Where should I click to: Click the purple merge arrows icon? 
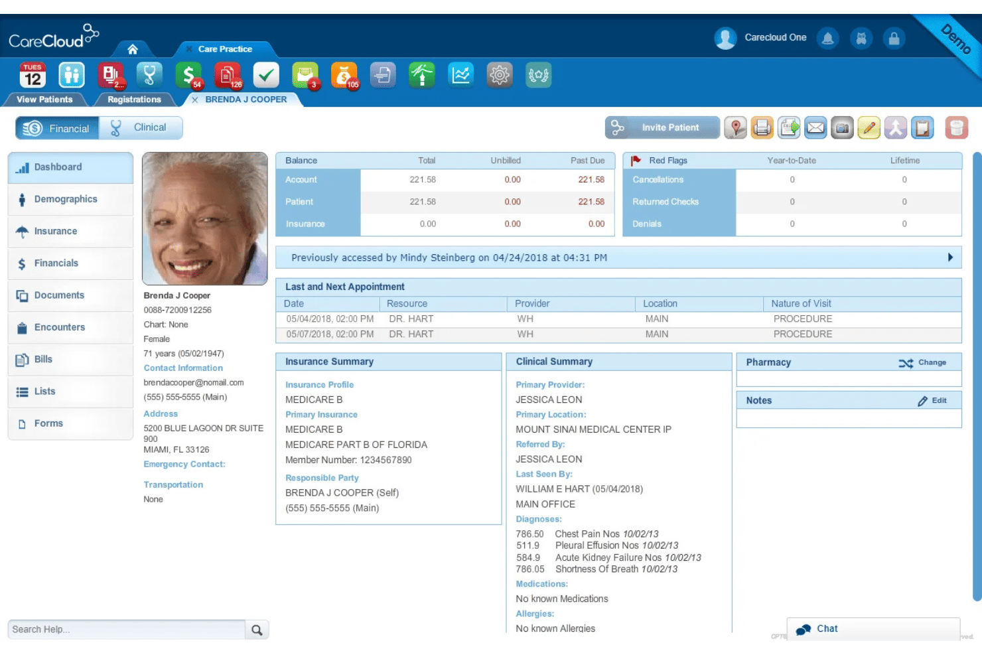pos(895,127)
